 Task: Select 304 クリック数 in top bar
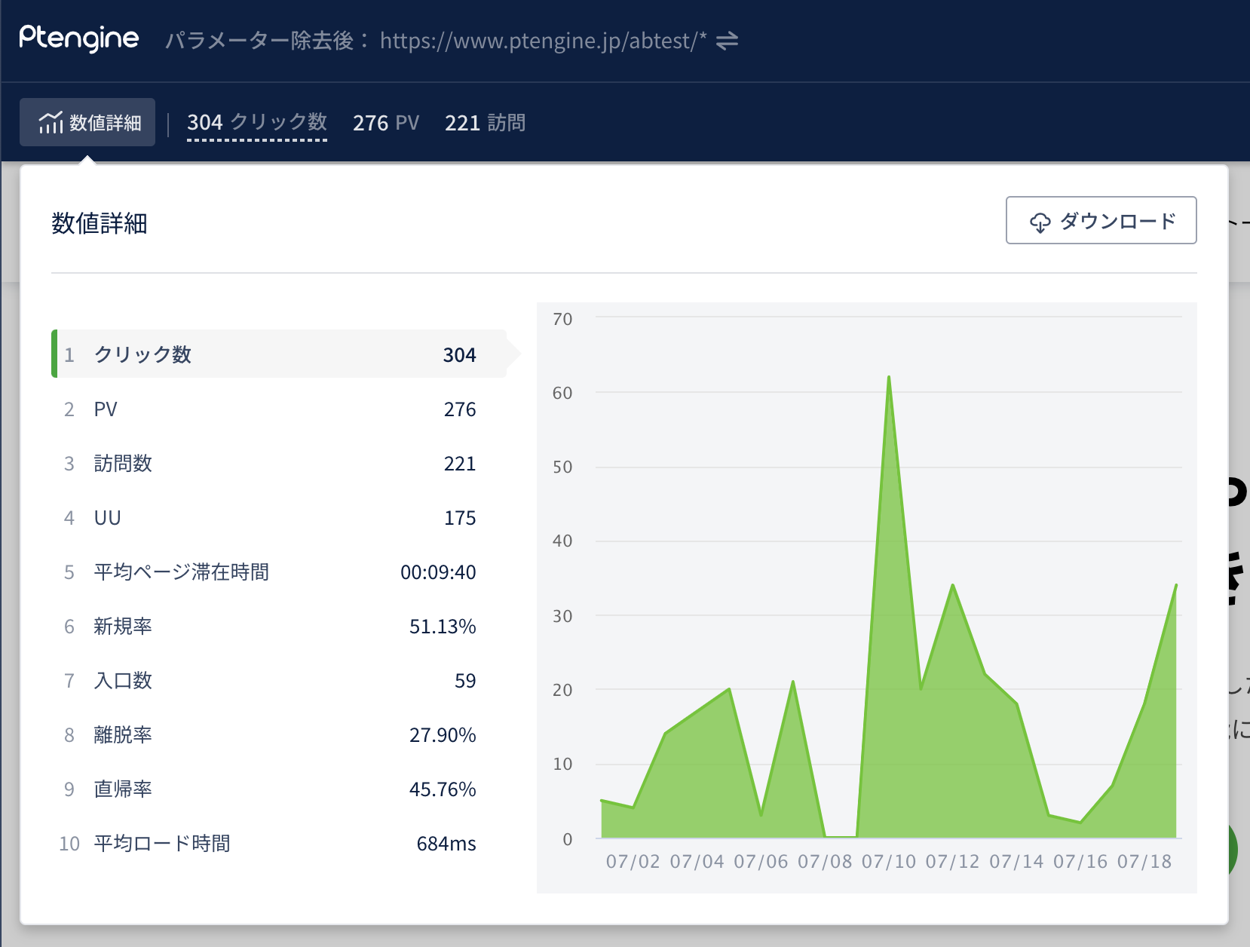[256, 122]
